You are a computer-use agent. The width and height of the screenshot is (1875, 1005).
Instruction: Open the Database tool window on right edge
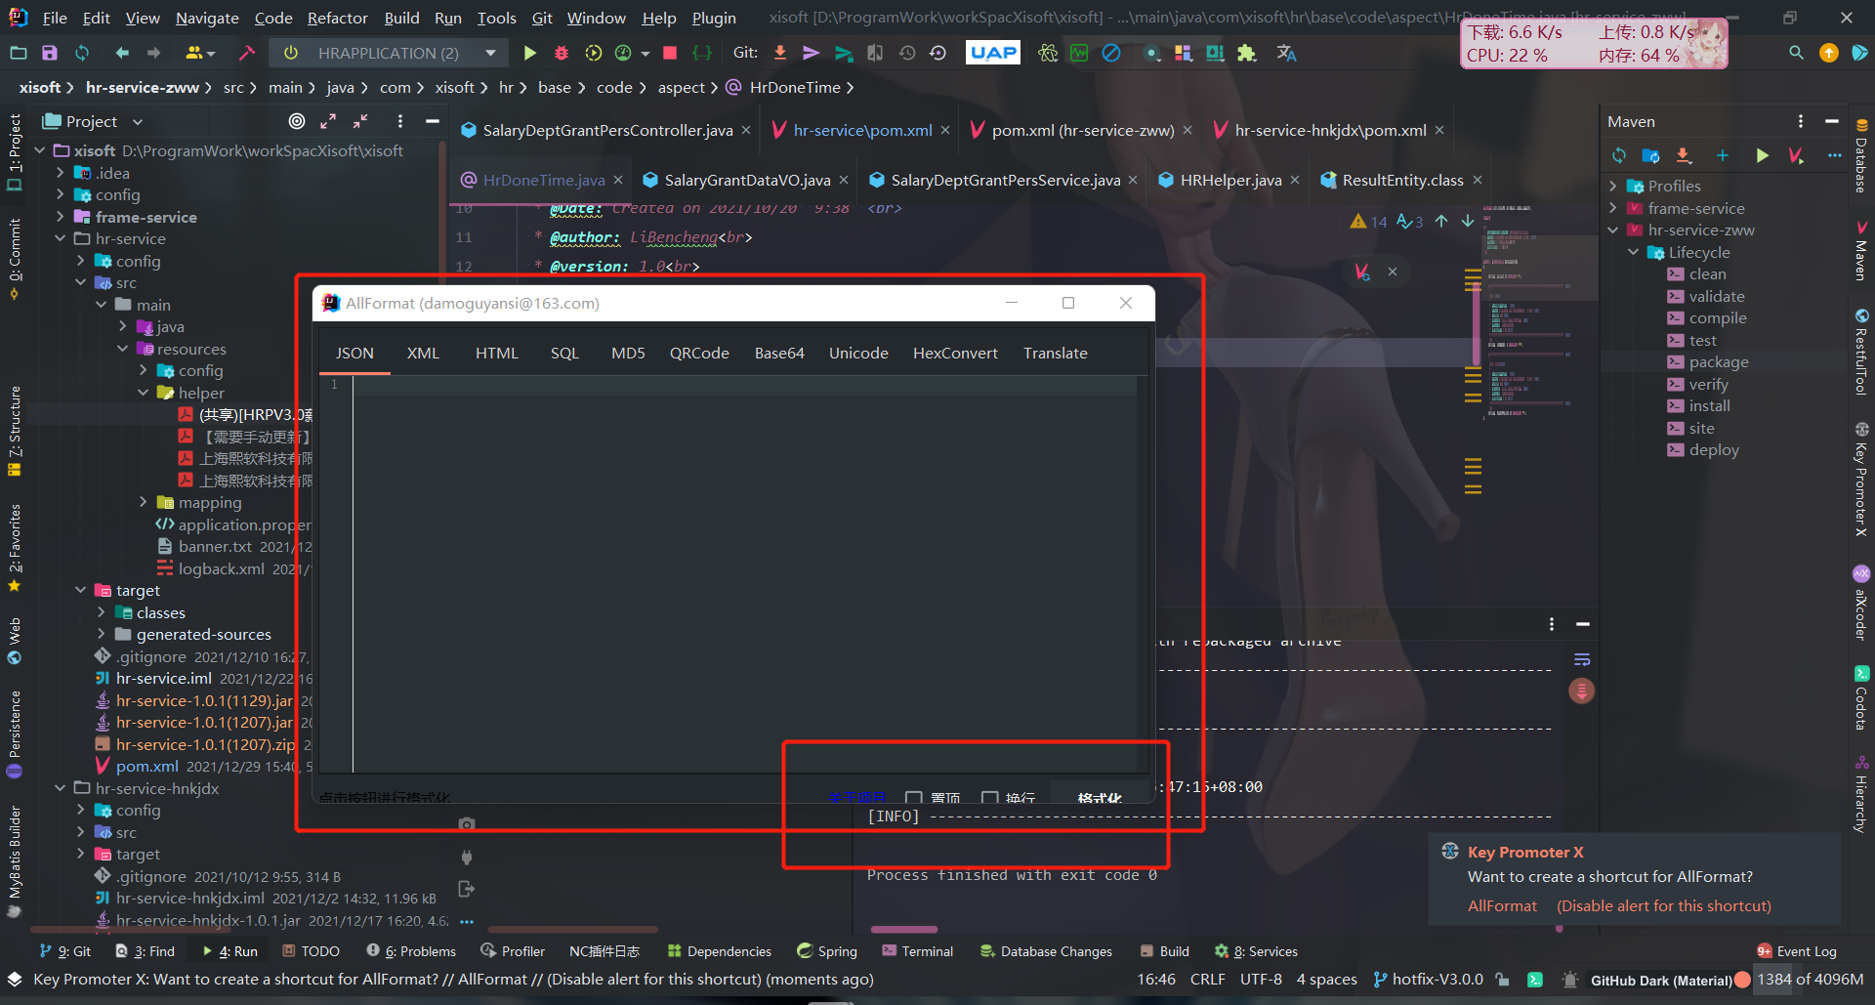tap(1861, 156)
